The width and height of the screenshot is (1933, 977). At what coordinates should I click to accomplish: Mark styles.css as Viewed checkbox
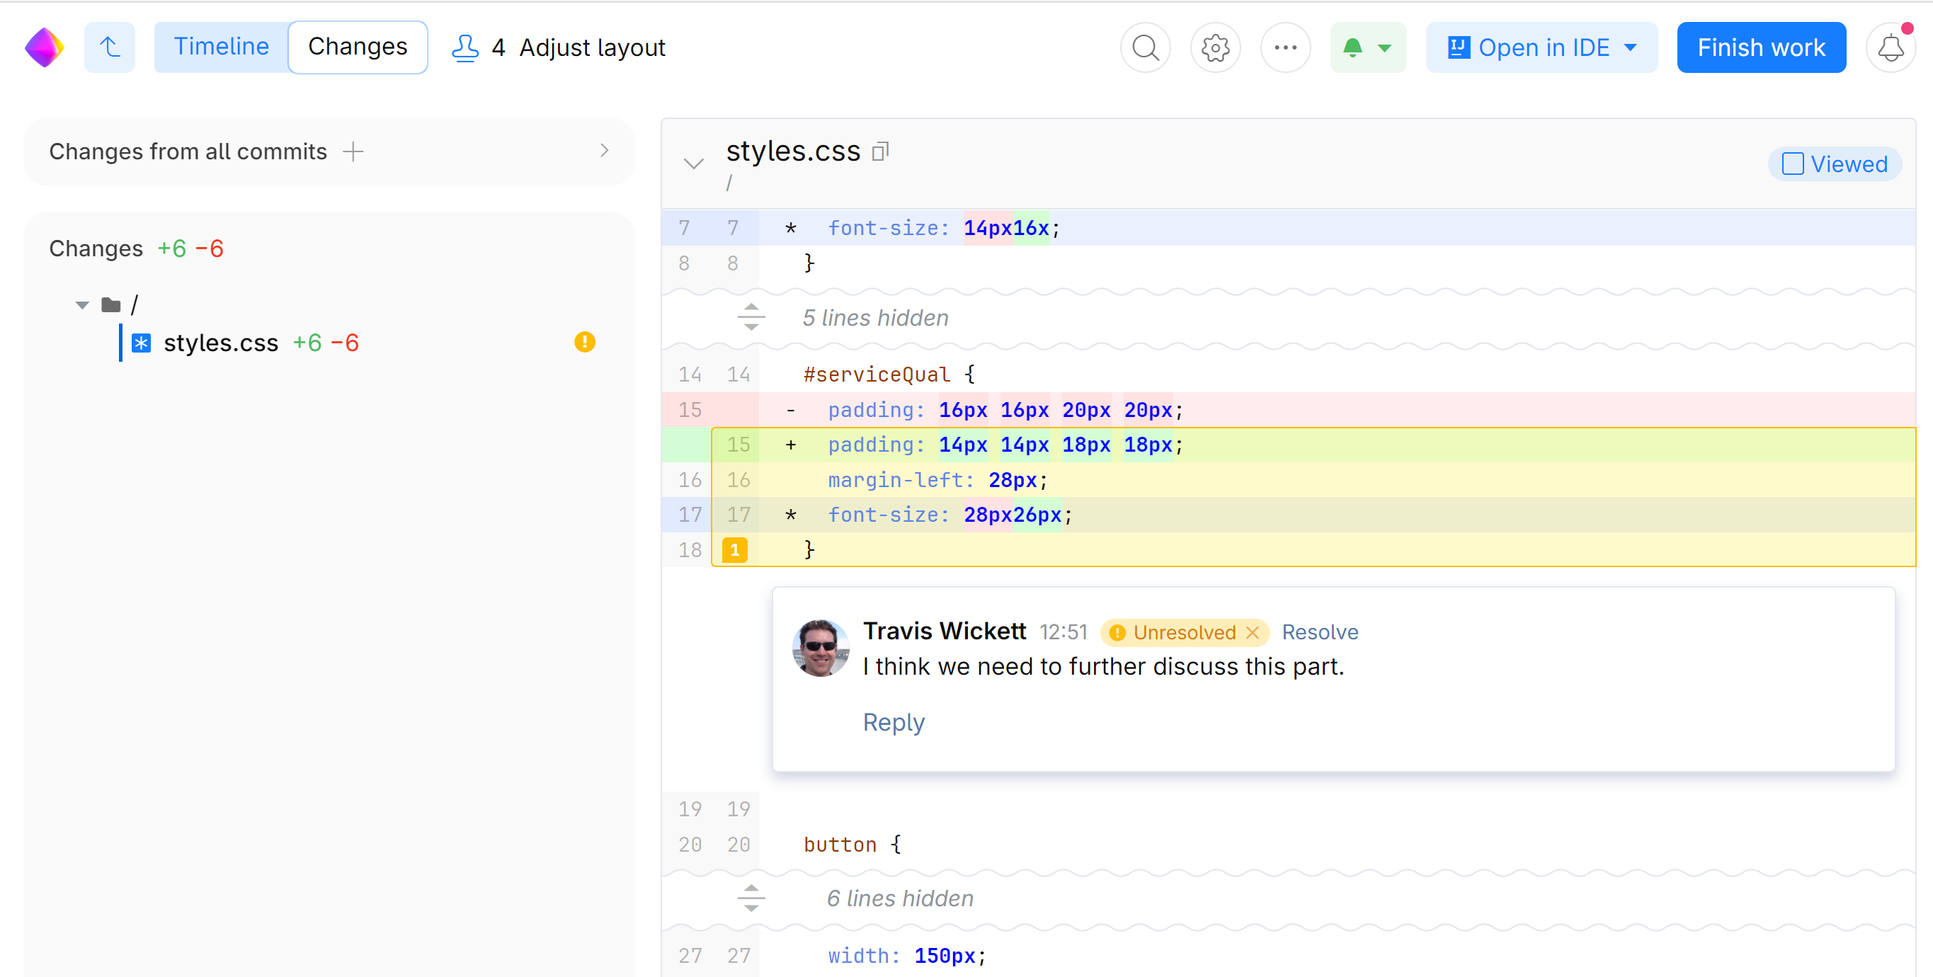coord(1792,164)
